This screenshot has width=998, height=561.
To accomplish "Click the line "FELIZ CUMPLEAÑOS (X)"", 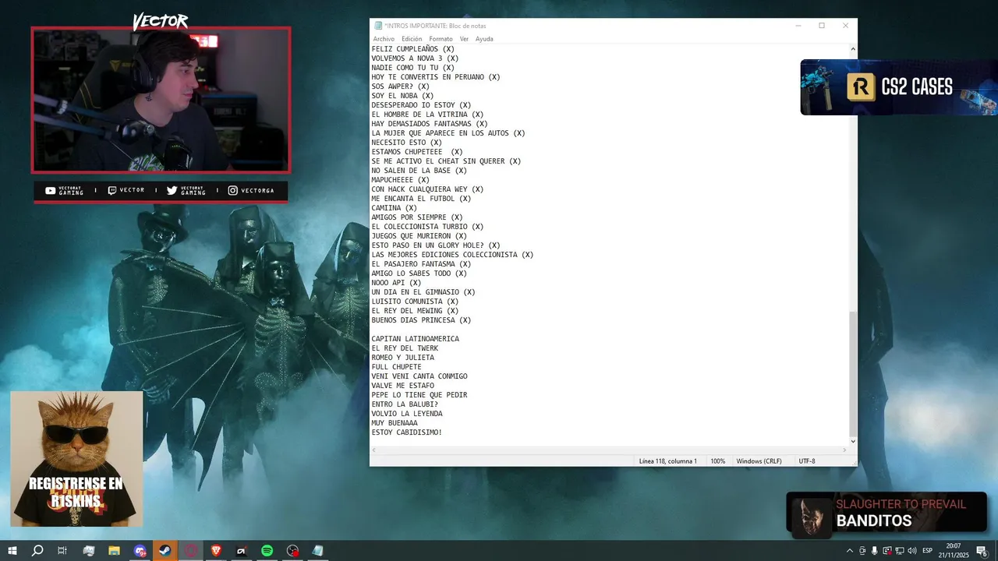I will [412, 49].
